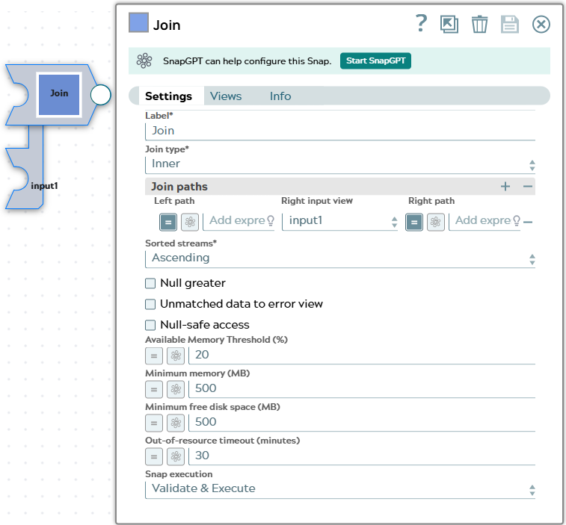Show Right path suggestions lightbulb
The image size is (566, 525).
[516, 220]
